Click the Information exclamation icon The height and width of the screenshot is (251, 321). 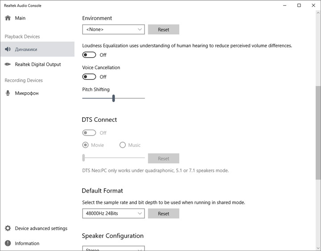click(8, 243)
